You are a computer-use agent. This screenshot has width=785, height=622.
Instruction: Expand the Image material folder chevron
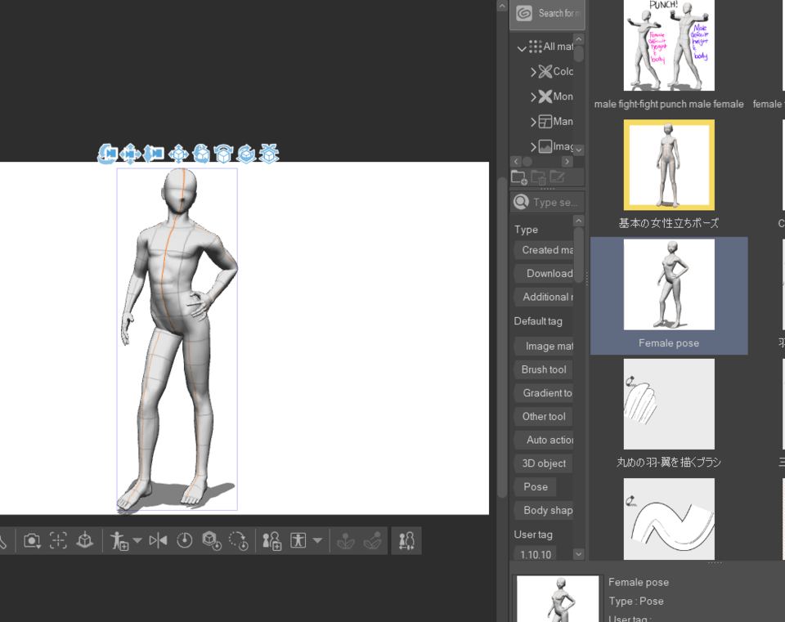[533, 146]
